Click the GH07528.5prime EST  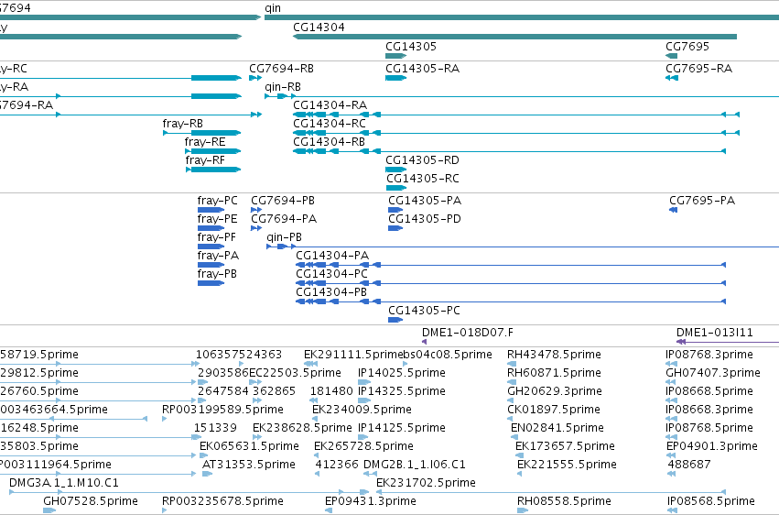(49, 510)
